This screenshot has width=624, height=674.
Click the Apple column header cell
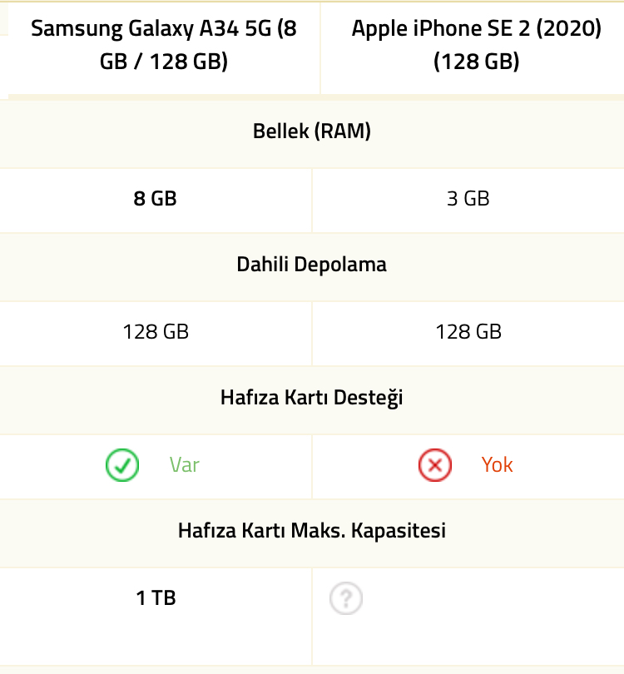click(x=473, y=48)
